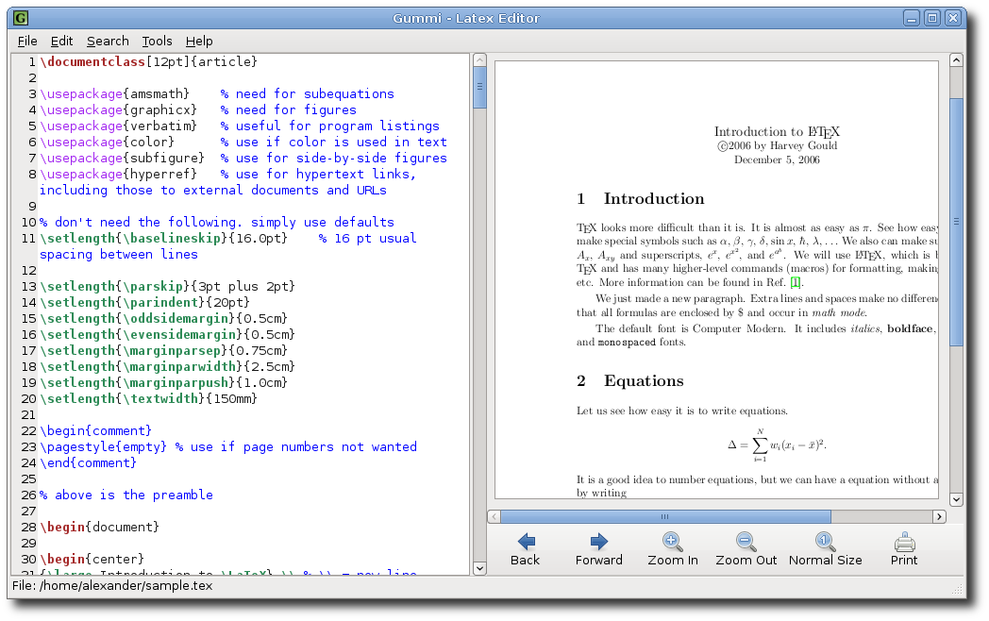Click the '% need for subequations' comment
Image resolution: width=989 pixels, height=621 pixels.
pyautogui.click(x=307, y=94)
